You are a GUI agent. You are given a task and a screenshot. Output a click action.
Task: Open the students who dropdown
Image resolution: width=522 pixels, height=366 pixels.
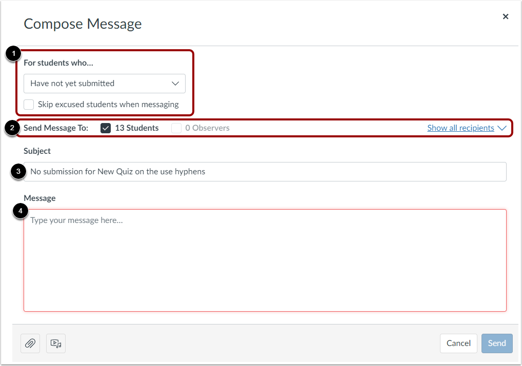pos(176,83)
